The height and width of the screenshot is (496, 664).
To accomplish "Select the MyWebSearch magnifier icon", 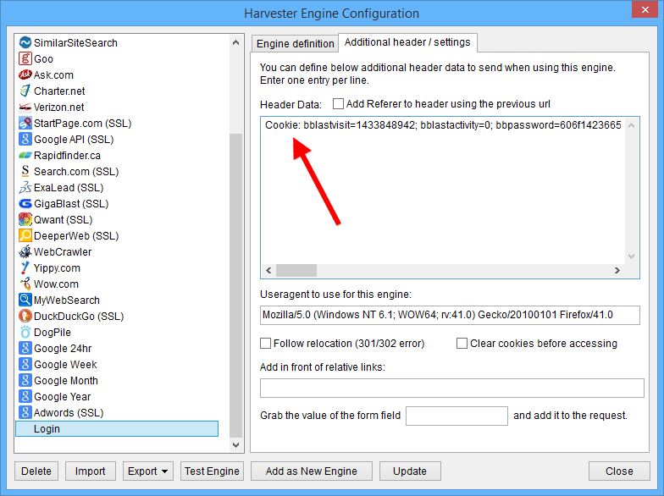I will [x=25, y=300].
